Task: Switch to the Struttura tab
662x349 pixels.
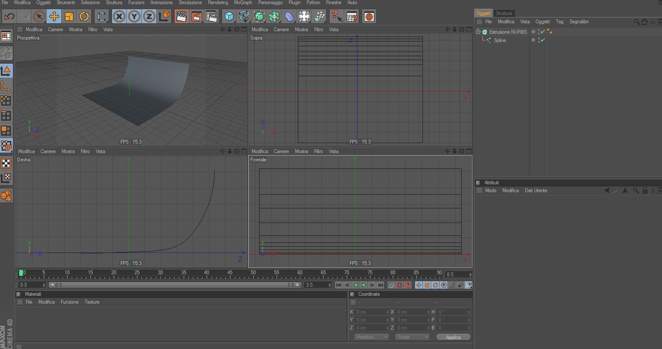Action: tap(504, 13)
